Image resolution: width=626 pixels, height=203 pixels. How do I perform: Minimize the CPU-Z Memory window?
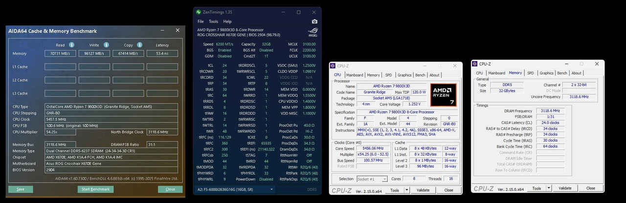567,64
